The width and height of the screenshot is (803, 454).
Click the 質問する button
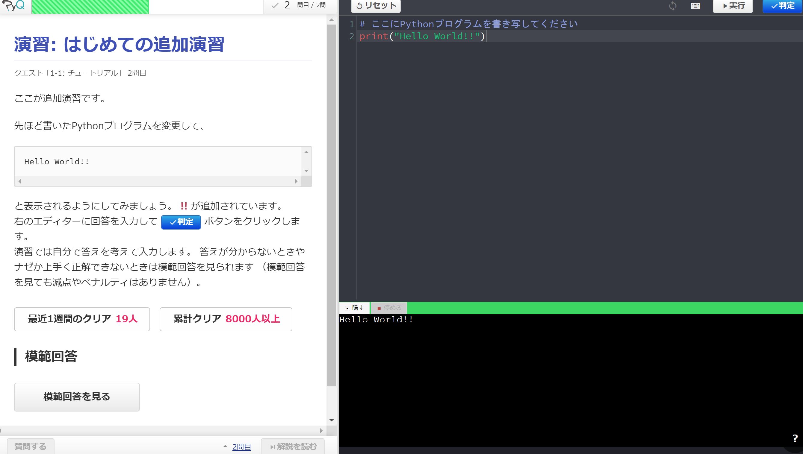[31, 446]
